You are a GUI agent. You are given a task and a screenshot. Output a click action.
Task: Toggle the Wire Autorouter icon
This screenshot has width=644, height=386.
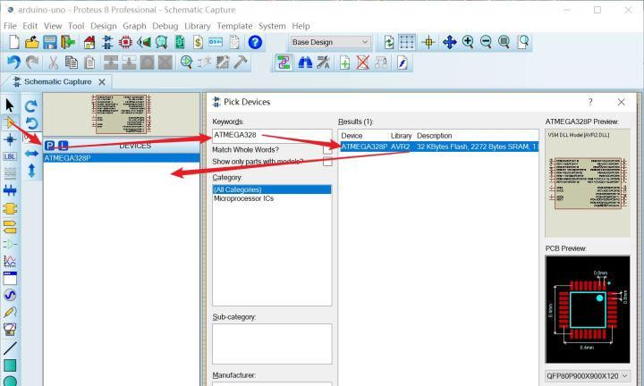pos(284,63)
